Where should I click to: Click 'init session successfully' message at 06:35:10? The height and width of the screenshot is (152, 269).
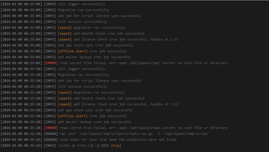point(82,87)
